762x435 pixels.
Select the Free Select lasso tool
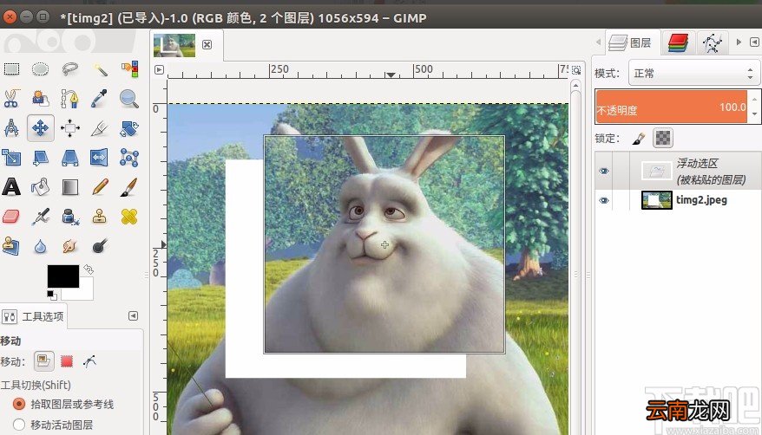tap(70, 68)
